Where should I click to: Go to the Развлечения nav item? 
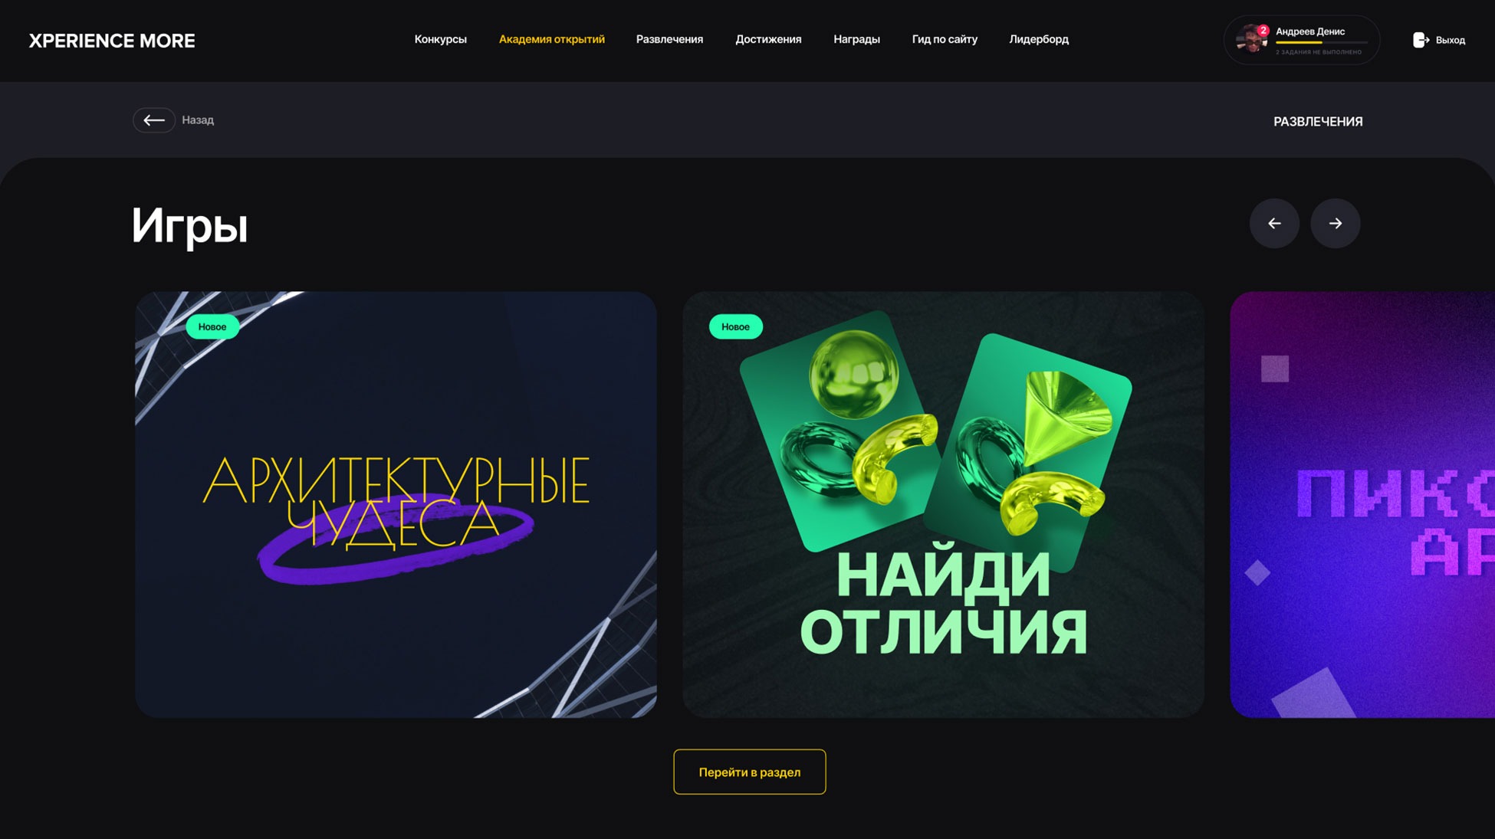point(669,39)
